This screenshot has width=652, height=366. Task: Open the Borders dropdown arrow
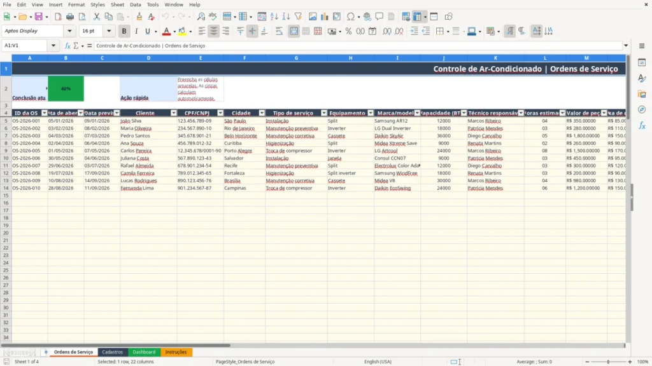coord(448,31)
